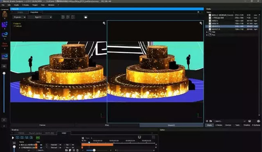Viewport: 262px width, 152px height.
Task: Click the building icon in left sidebar
Action: [5, 14]
